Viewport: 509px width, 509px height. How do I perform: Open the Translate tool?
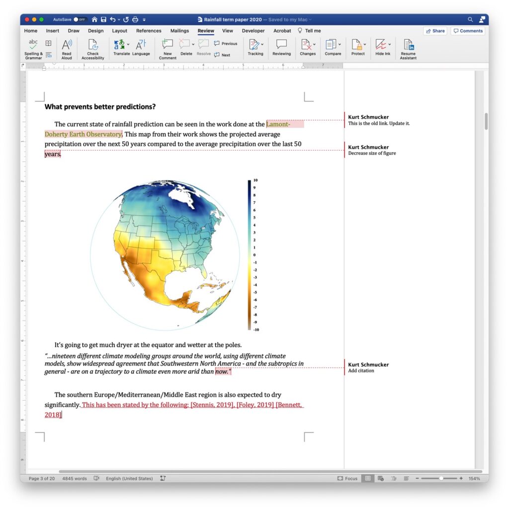119,47
